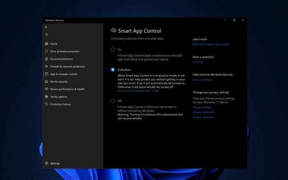Open the Privacy settings link

click(202, 107)
